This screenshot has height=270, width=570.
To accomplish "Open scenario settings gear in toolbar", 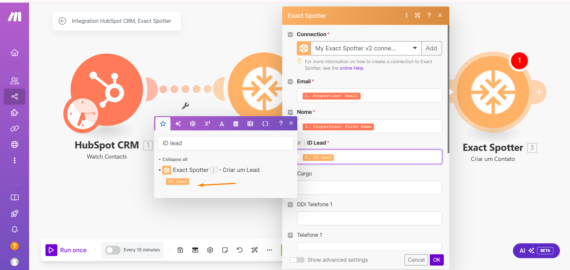I will pos(210,250).
